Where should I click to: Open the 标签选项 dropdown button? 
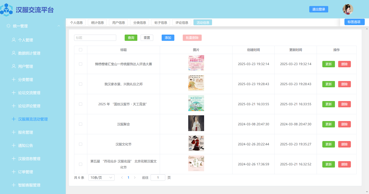pyautogui.click(x=354, y=22)
